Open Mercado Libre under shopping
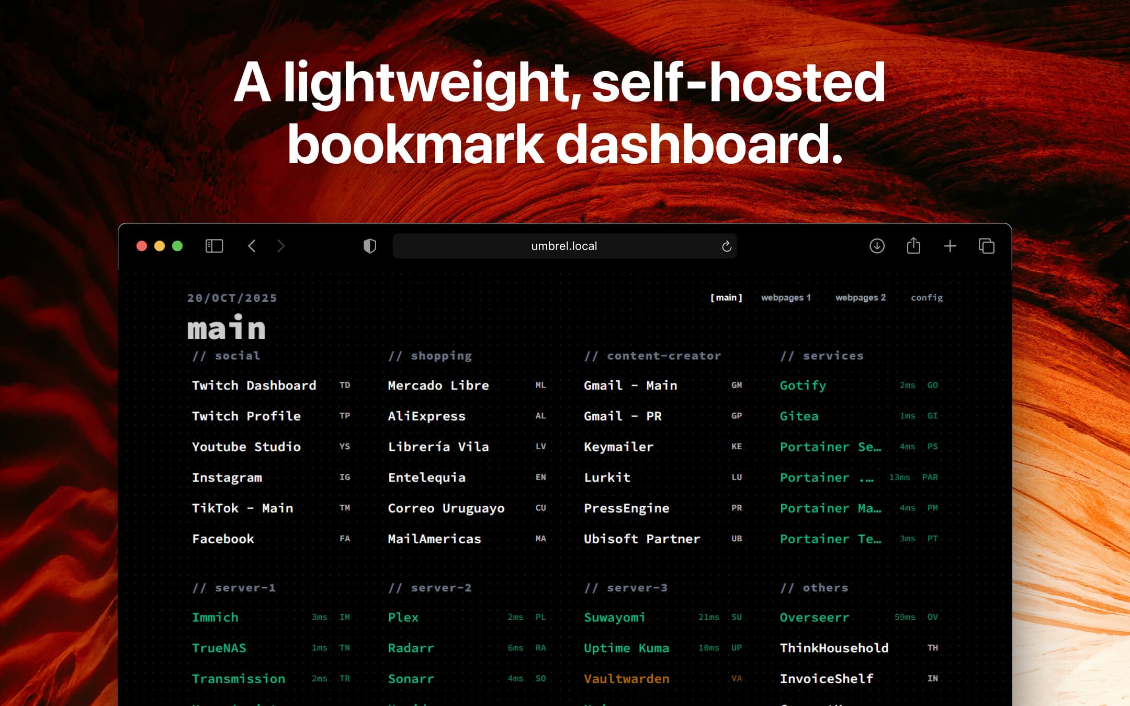The width and height of the screenshot is (1130, 706). (438, 385)
